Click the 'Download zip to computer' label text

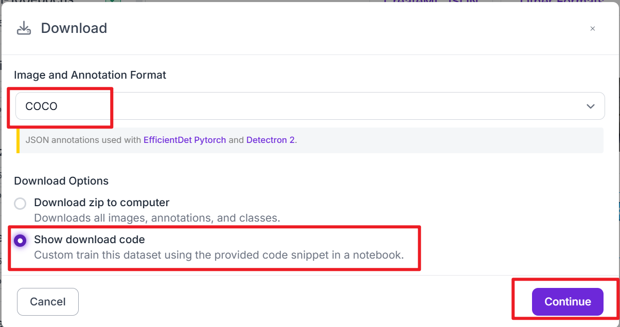coord(102,203)
